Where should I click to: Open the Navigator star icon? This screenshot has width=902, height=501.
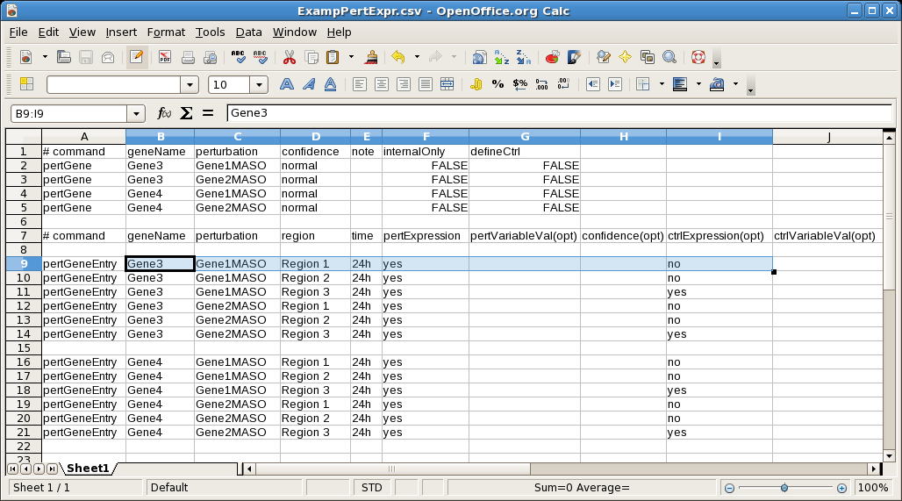point(625,58)
